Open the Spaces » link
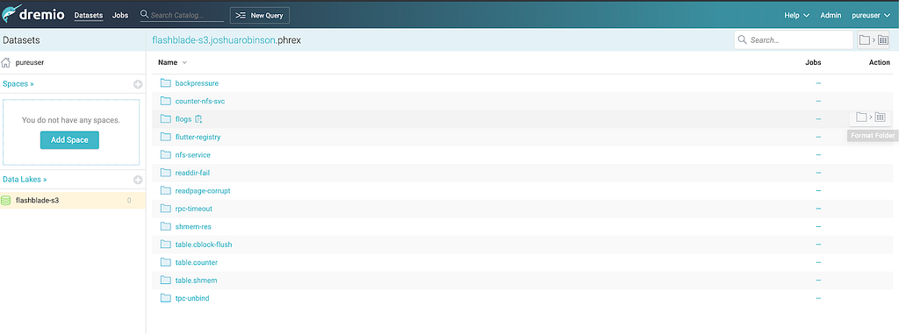899x334 pixels. 18,83
